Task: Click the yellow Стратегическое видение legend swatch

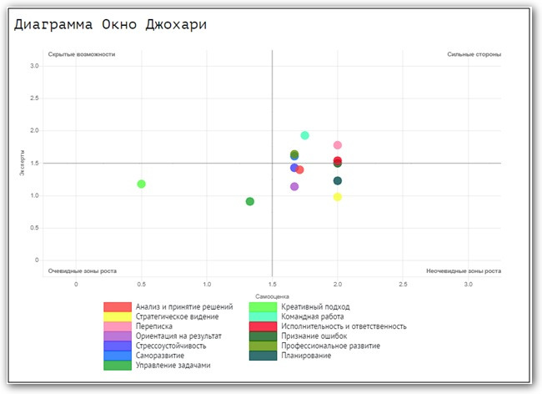Action: (x=117, y=316)
